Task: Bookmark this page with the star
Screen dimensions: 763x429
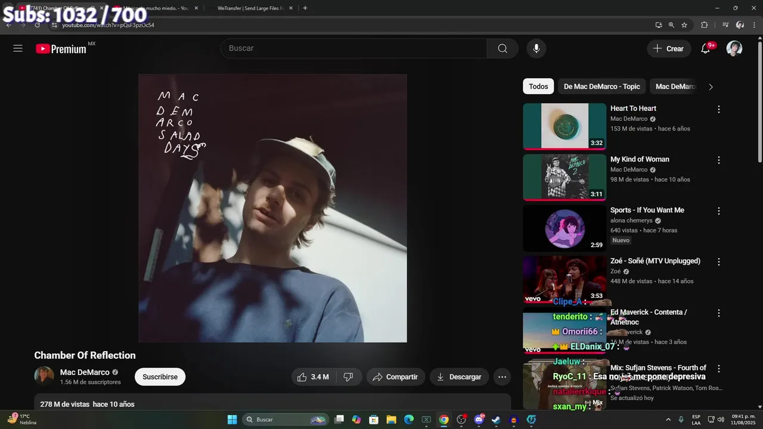Action: (x=684, y=25)
